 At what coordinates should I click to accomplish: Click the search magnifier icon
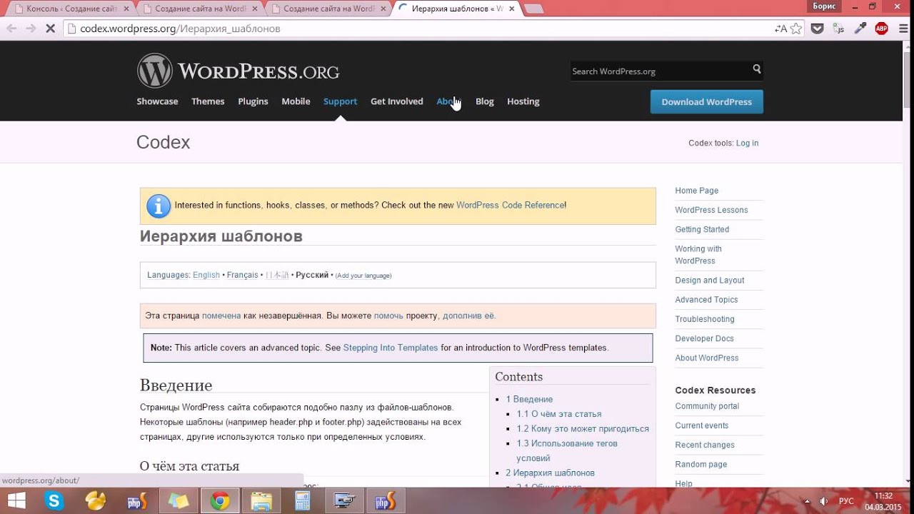tap(757, 69)
